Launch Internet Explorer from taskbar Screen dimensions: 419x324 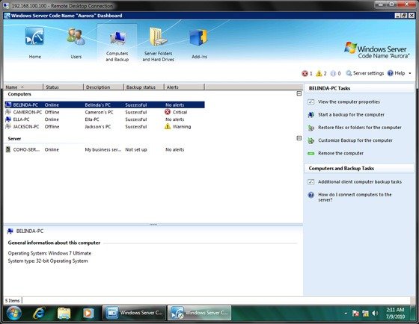[39, 313]
